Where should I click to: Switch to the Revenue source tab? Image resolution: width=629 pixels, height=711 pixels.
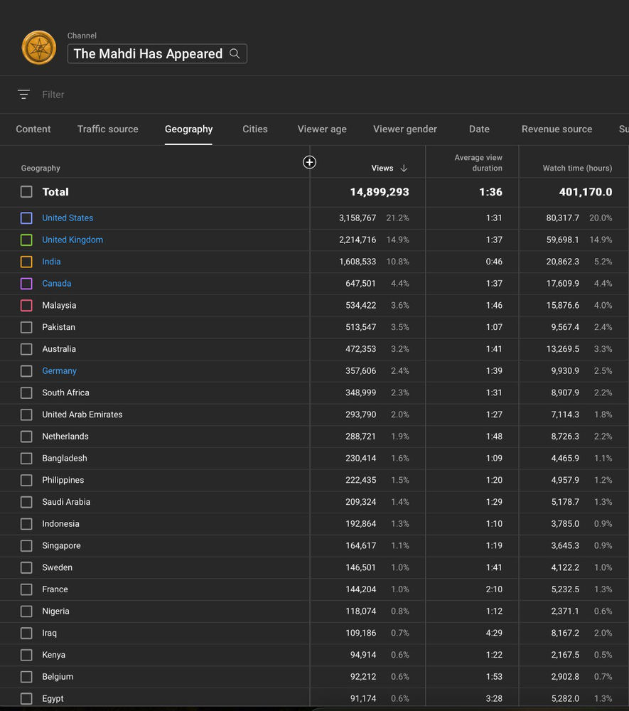click(x=557, y=129)
